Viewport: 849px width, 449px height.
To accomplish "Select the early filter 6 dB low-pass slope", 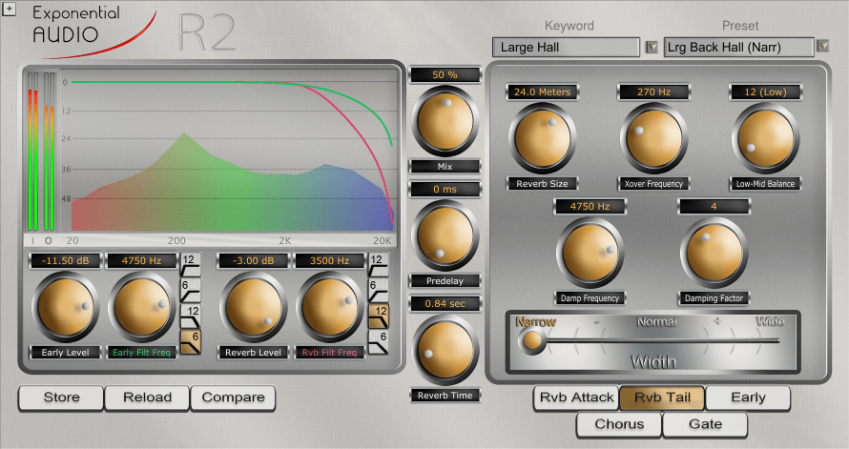I will click(190, 342).
